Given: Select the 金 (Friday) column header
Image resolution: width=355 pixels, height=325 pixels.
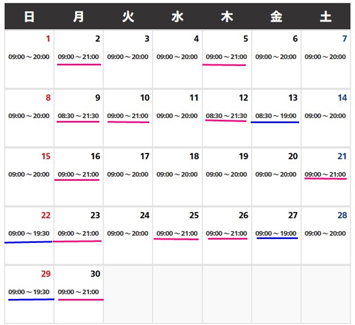Looking at the screenshot, I should (276, 17).
